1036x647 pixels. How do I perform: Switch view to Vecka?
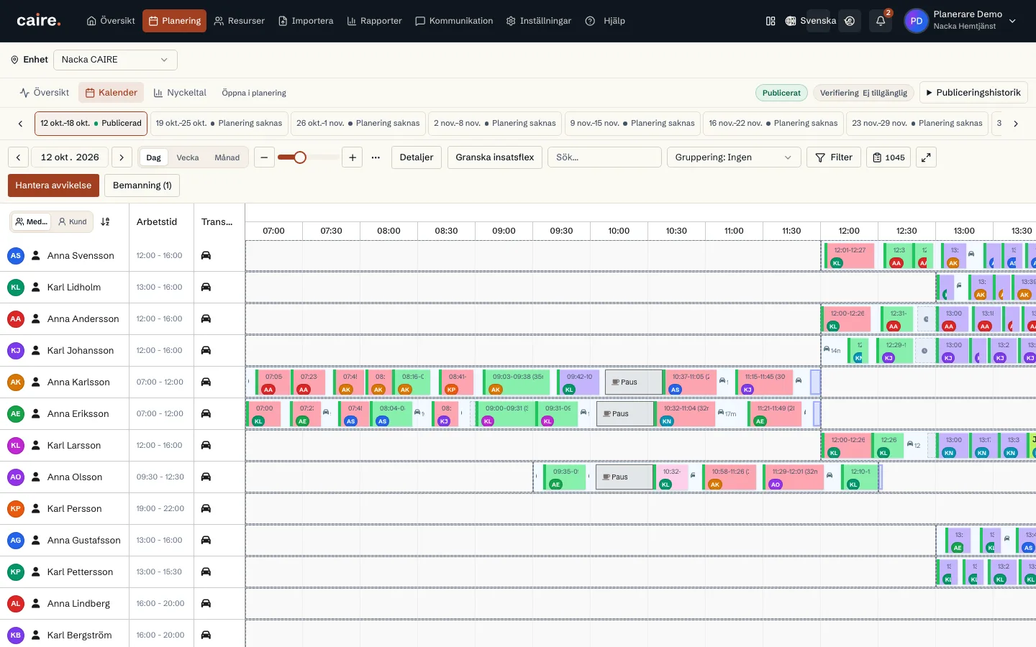pos(188,157)
